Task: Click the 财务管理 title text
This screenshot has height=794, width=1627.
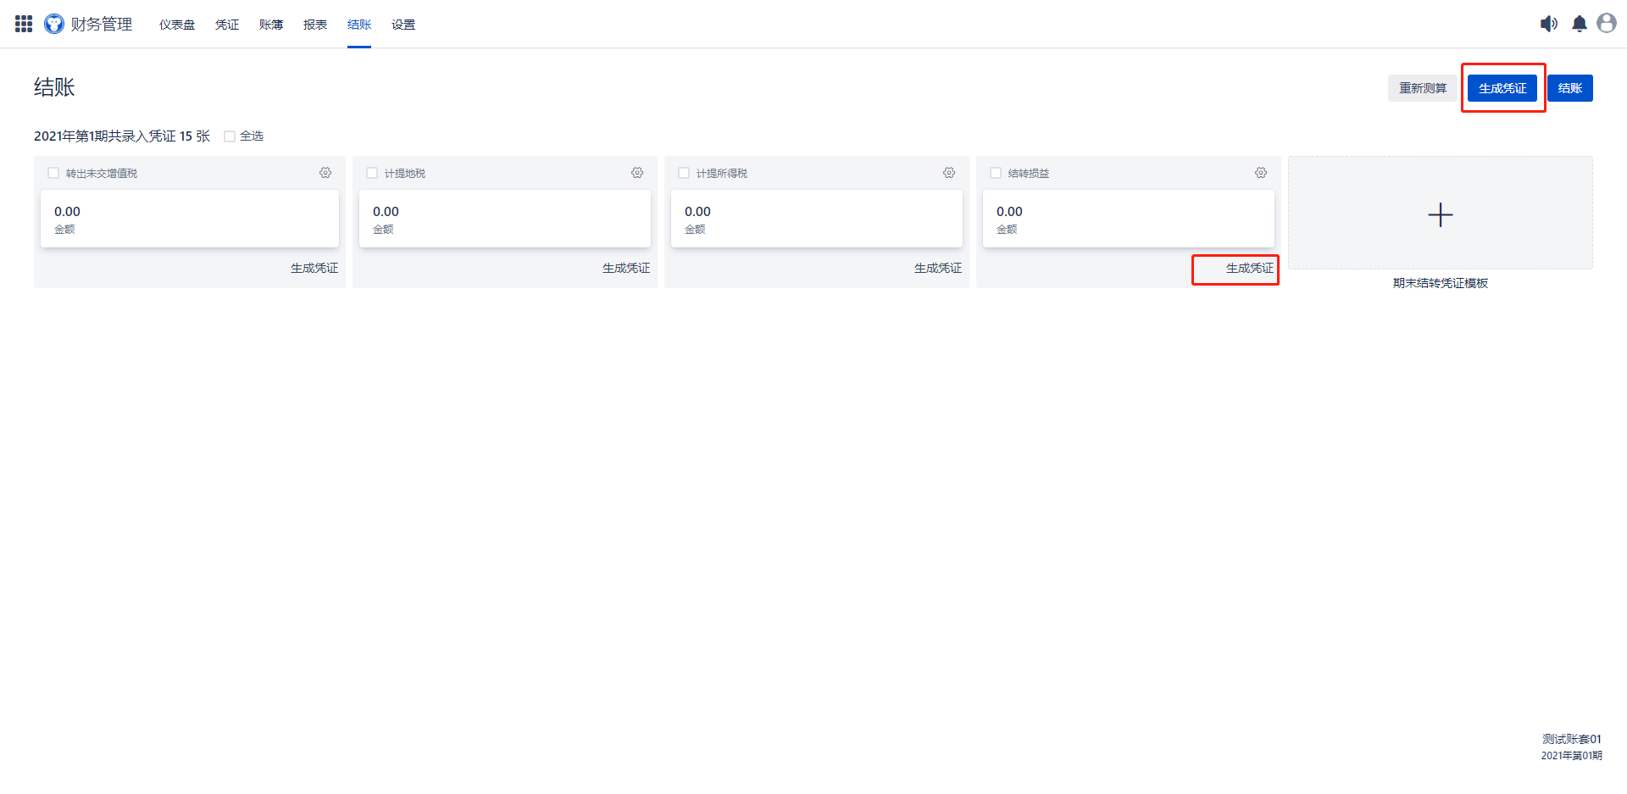Action: tap(102, 24)
